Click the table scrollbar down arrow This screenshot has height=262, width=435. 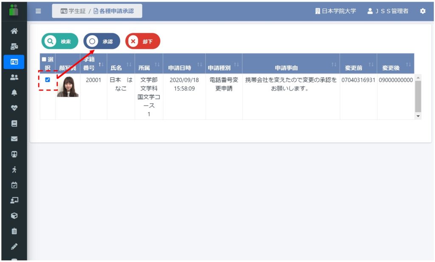point(418,116)
